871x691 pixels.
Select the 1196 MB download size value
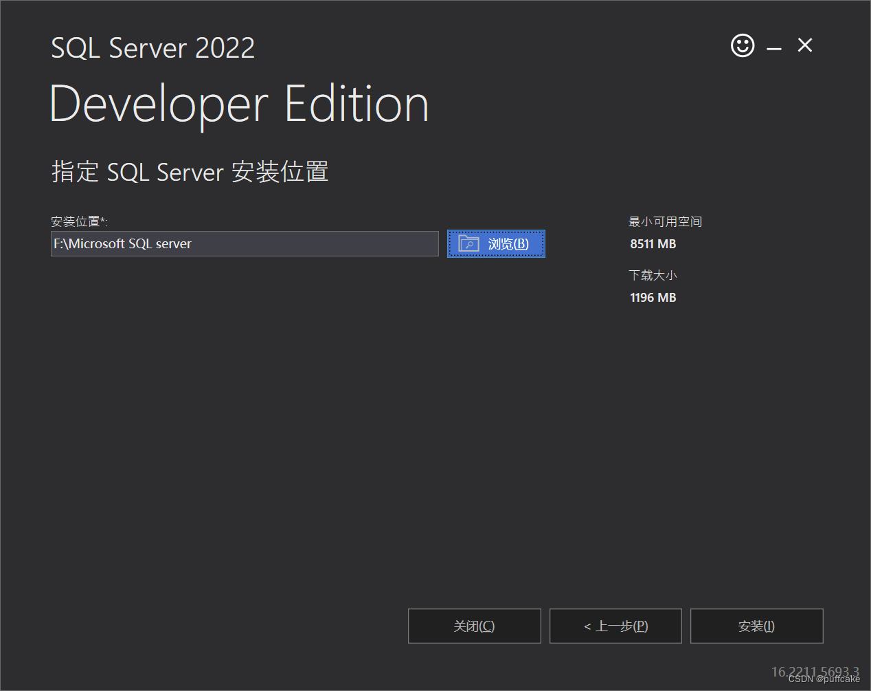(x=653, y=298)
